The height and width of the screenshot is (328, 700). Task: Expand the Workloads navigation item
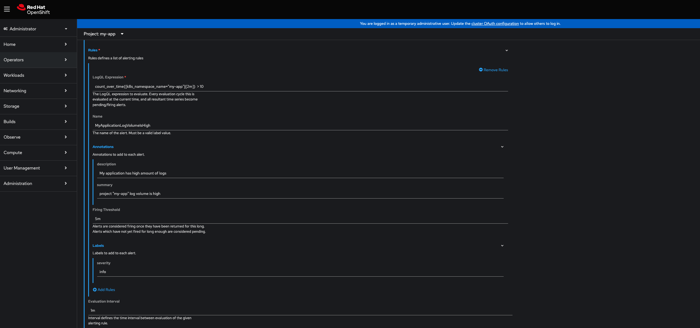[36, 75]
